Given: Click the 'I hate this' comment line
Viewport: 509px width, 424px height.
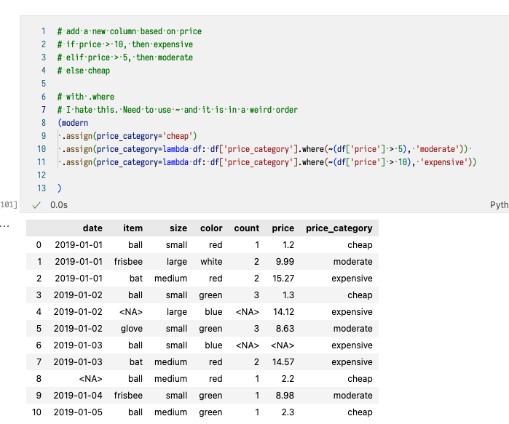Looking at the screenshot, I should click(x=178, y=110).
